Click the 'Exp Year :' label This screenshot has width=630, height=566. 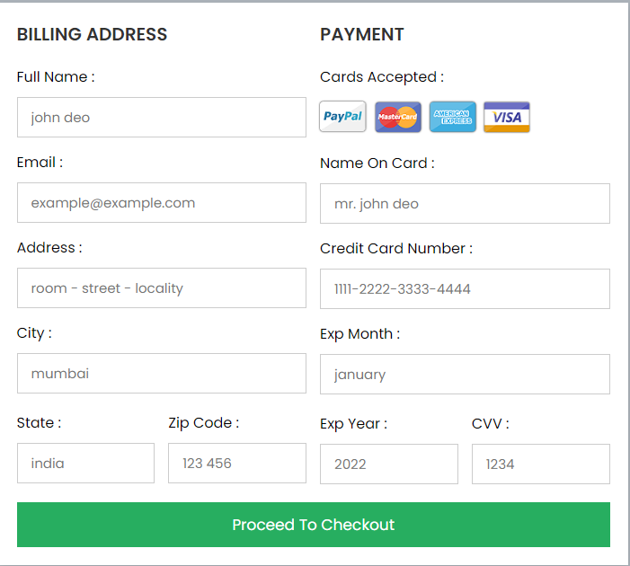click(353, 424)
